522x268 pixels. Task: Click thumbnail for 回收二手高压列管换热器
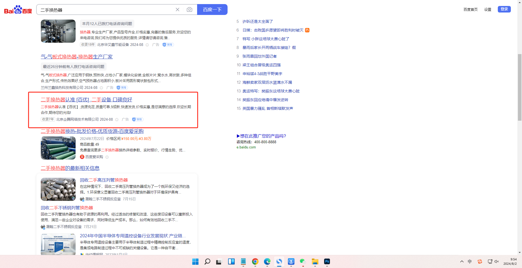point(58,189)
